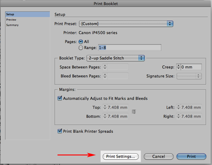Select the Range radio button
Viewport: 212px width, 165px height.
[x=81, y=47]
